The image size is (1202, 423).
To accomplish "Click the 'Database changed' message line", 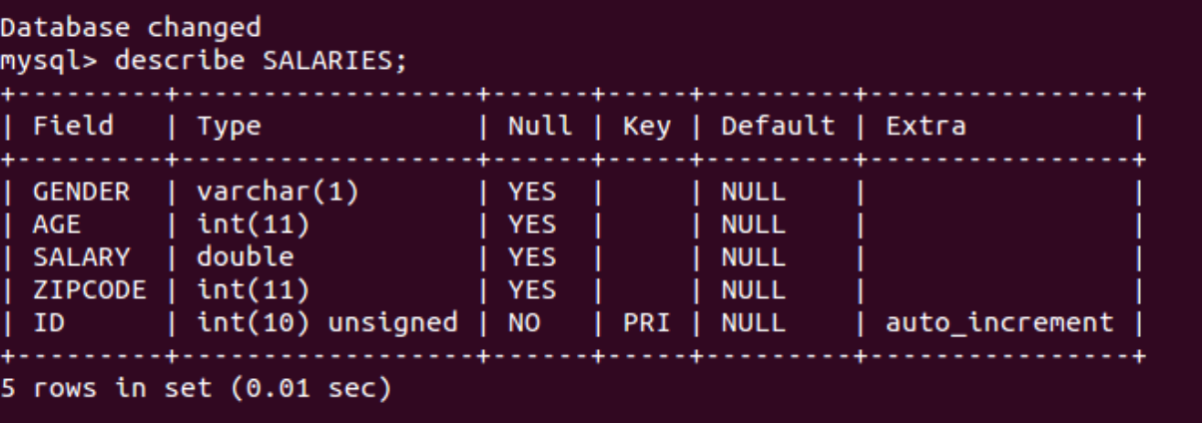I will [131, 27].
